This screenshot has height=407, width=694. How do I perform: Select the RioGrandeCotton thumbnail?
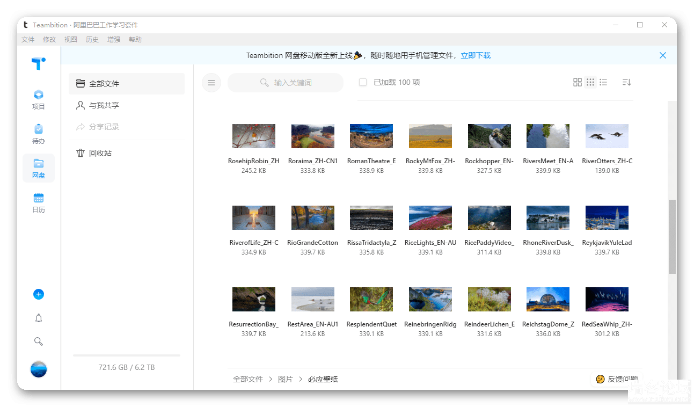coord(313,217)
